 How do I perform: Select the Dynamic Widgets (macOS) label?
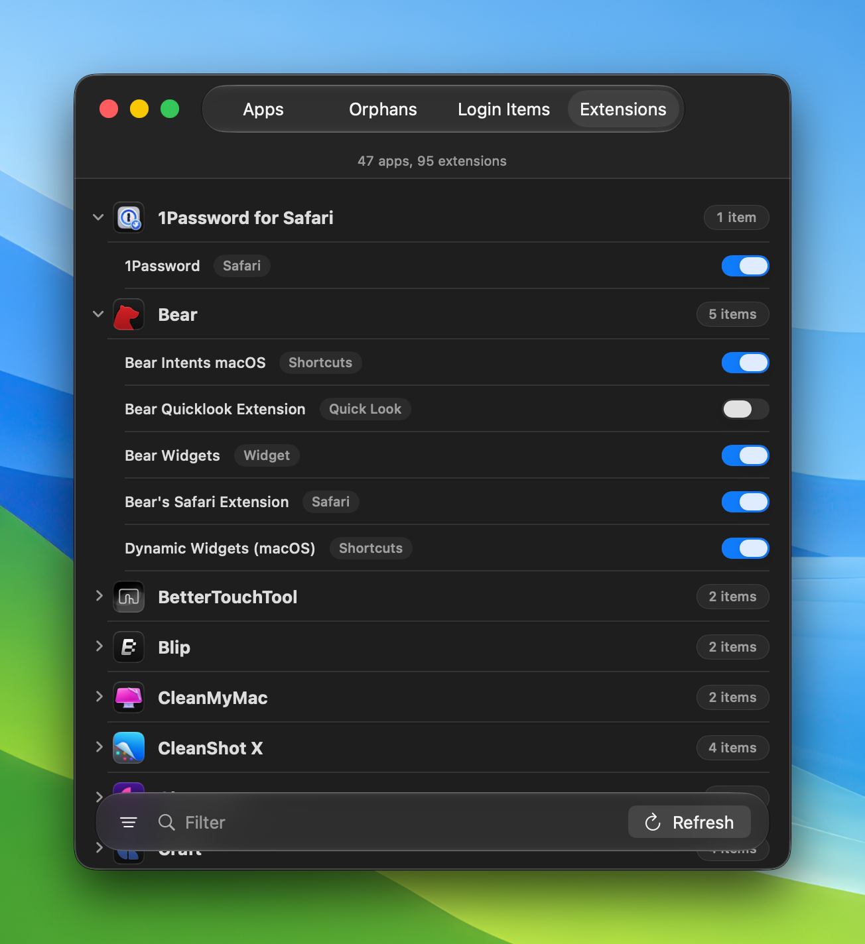[220, 548]
